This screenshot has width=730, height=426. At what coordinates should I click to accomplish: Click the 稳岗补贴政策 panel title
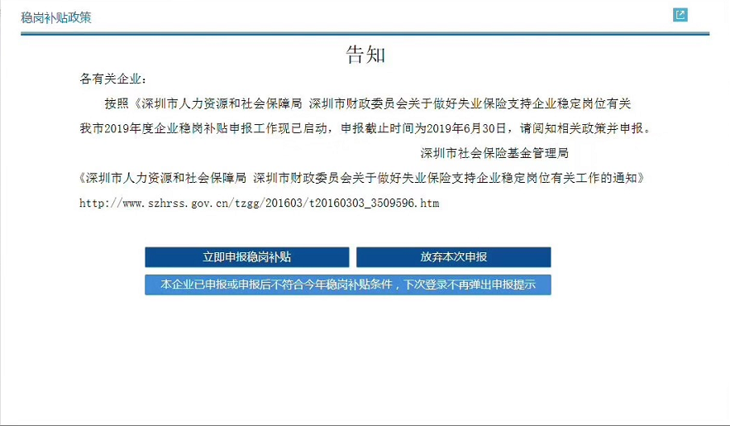pos(56,17)
